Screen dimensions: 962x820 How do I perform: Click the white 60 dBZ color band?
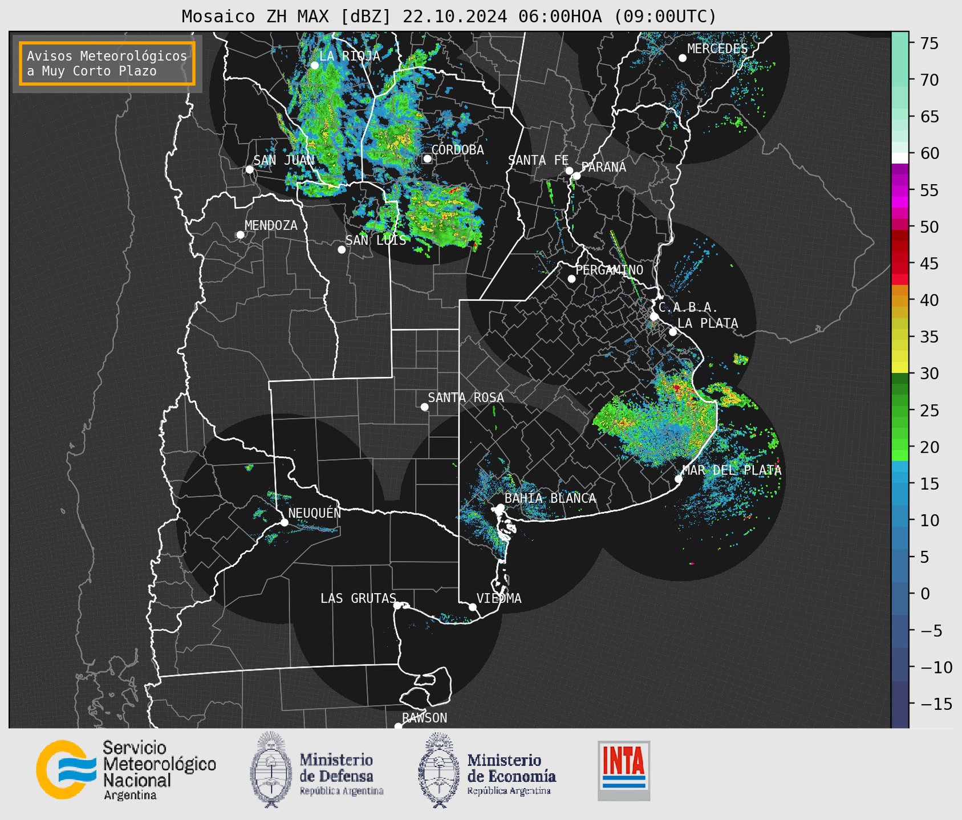900,158
